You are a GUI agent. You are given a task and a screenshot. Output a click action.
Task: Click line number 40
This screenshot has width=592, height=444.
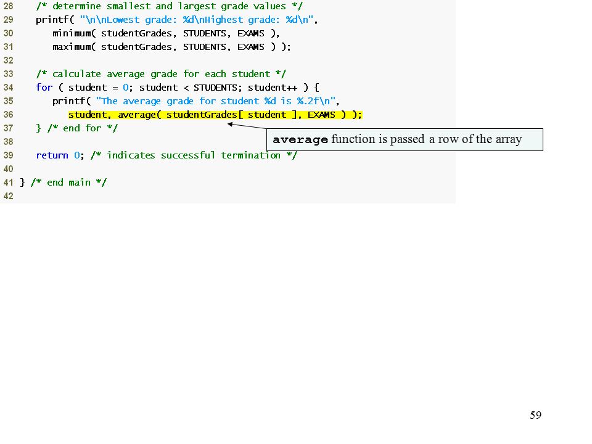pyautogui.click(x=8, y=169)
